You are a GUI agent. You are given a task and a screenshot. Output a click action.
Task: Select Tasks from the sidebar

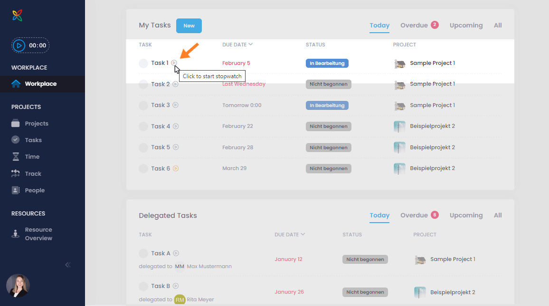[32, 140]
